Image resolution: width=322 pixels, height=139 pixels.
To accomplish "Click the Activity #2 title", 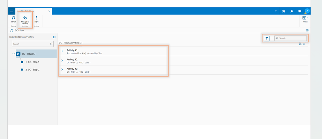I will click(x=72, y=60).
